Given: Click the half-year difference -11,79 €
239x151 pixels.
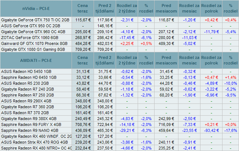Looking at the screenshot, I should 211,32.
